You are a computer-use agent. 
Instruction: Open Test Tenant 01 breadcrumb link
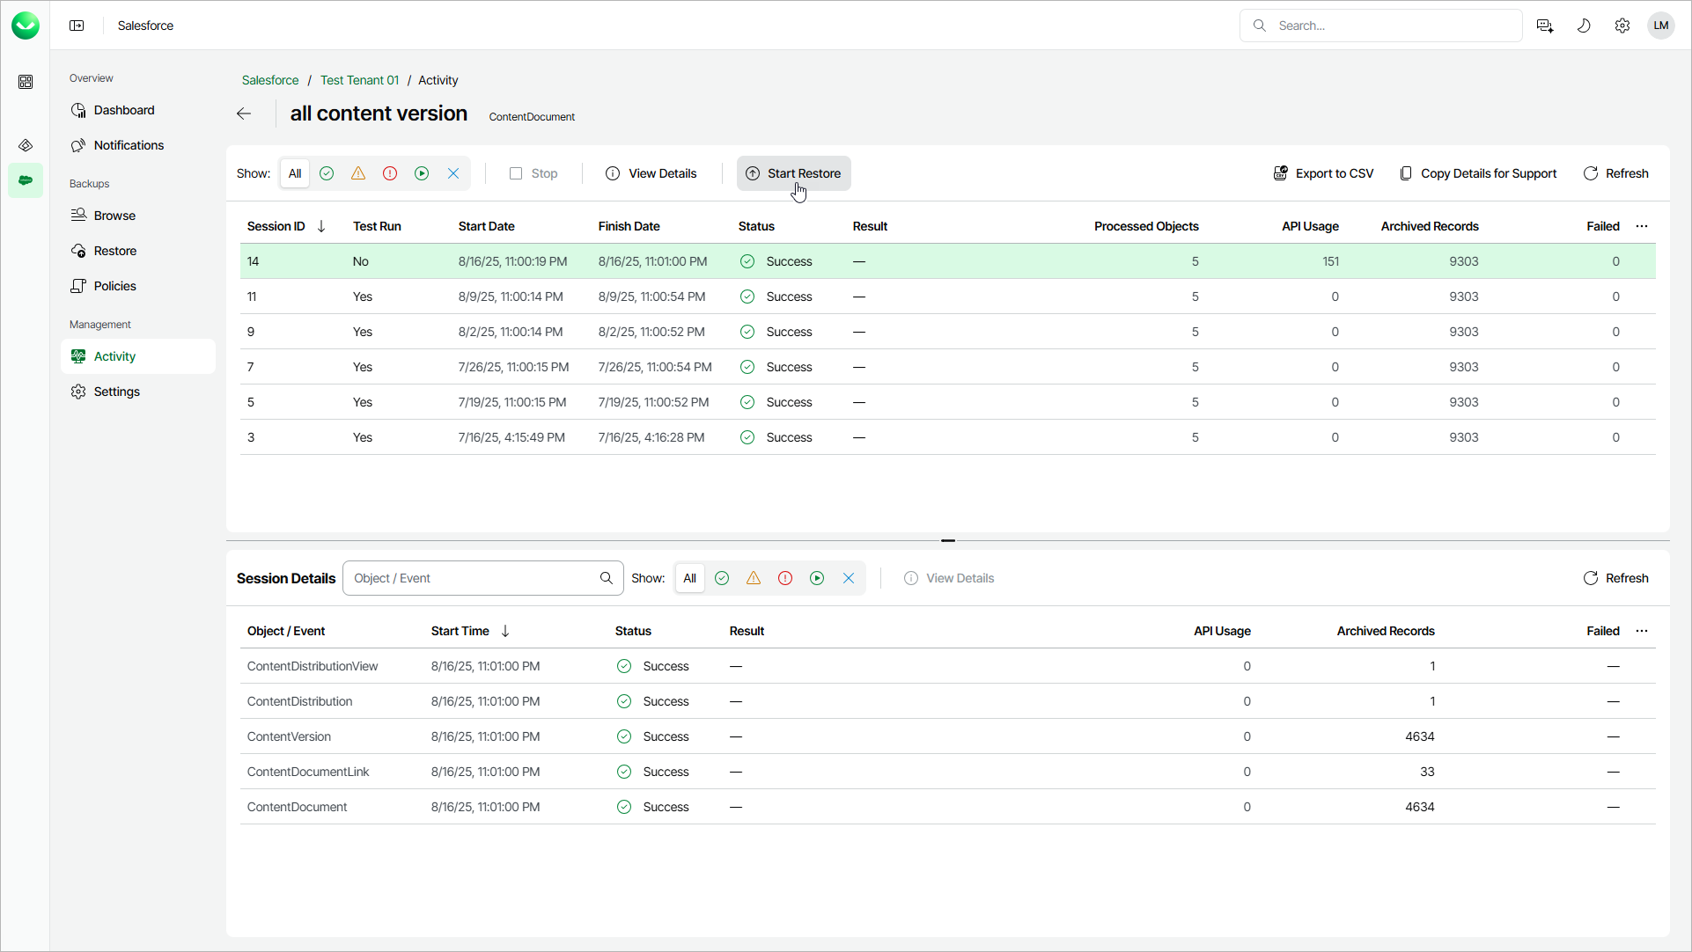(359, 80)
